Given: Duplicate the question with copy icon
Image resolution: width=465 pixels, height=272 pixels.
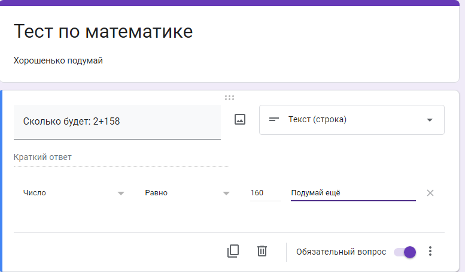Looking at the screenshot, I should [x=233, y=251].
